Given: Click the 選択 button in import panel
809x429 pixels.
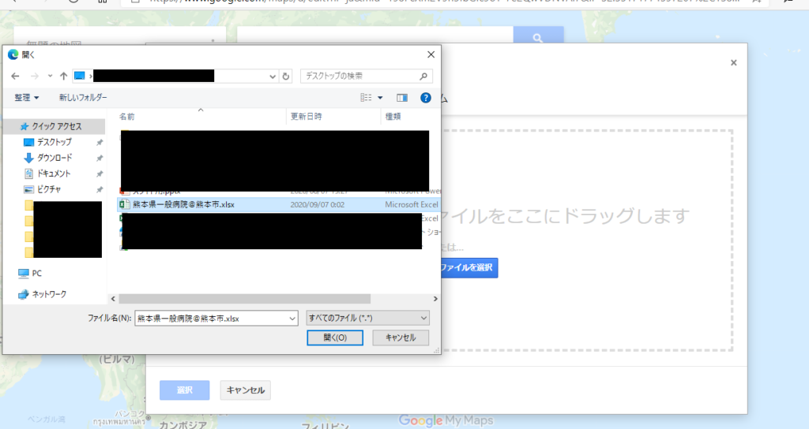Looking at the screenshot, I should (185, 390).
